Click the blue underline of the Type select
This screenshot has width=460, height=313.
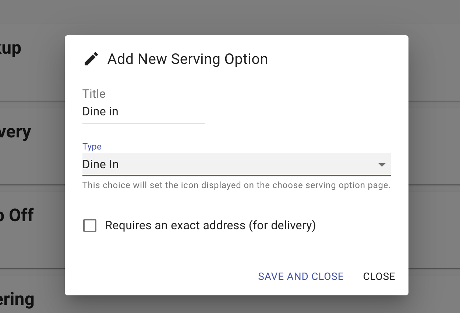tap(236, 176)
